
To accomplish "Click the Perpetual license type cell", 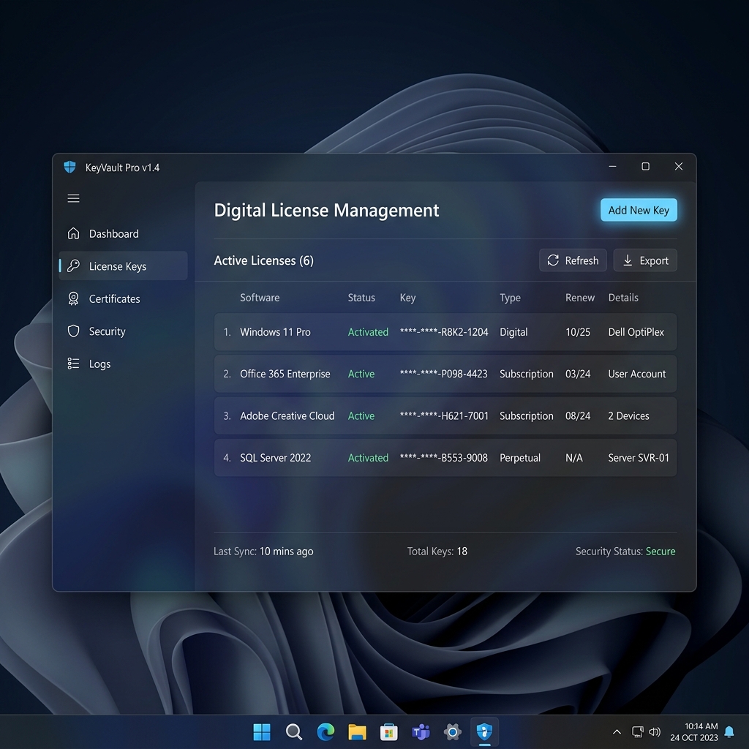I will tap(520, 458).
